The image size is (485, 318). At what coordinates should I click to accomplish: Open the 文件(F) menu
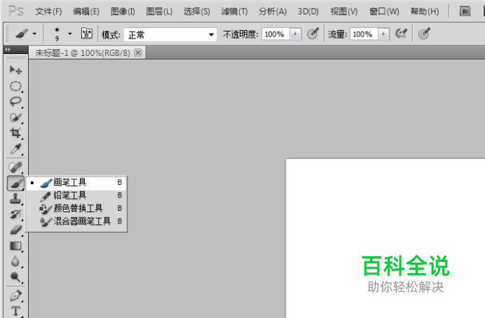48,12
